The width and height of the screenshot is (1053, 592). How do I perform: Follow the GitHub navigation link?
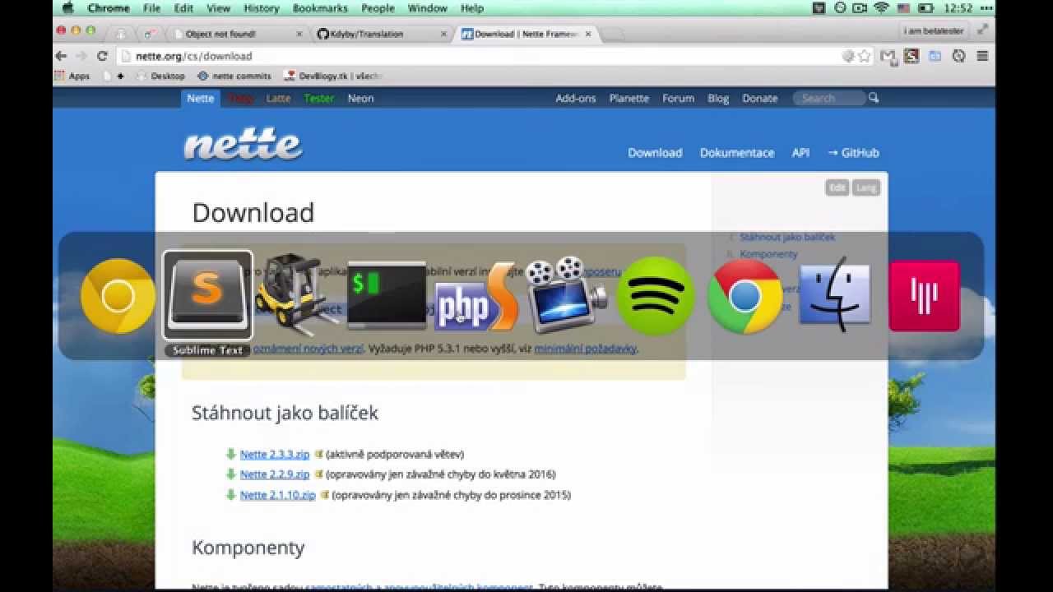(x=853, y=153)
